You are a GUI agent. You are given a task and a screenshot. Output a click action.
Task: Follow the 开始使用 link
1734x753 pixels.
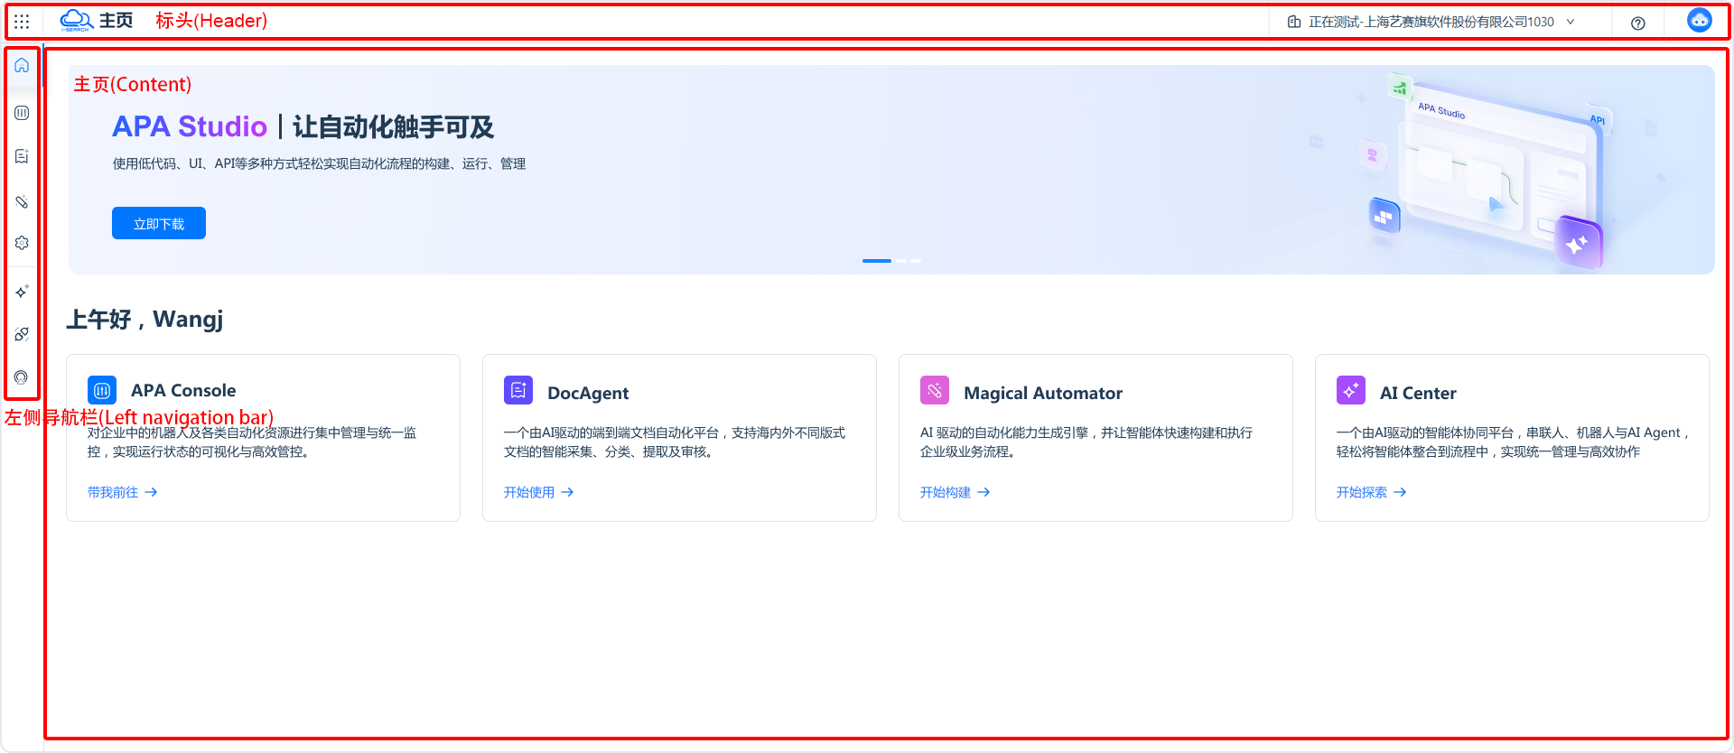539,492
